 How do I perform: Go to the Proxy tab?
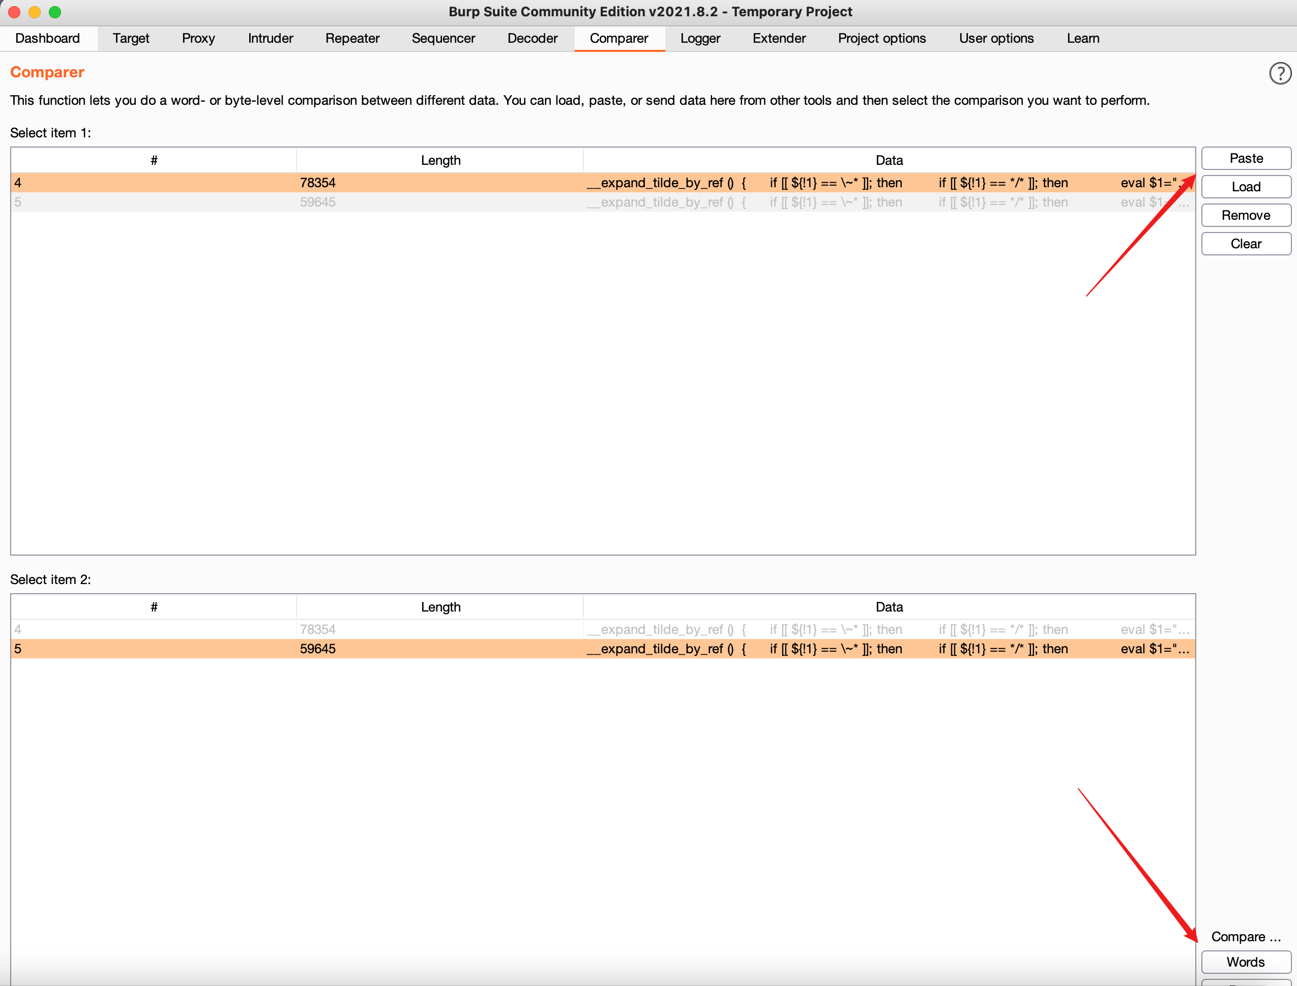[198, 38]
